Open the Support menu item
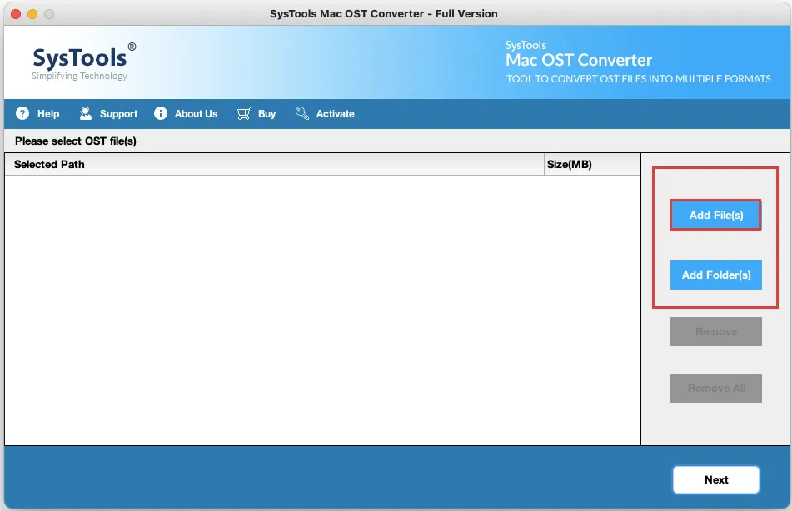 pyautogui.click(x=118, y=114)
